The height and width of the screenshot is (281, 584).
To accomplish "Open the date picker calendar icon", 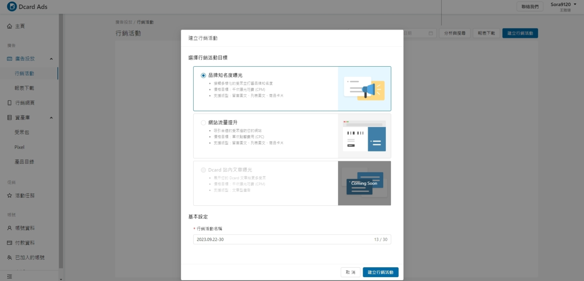I will (431, 33).
